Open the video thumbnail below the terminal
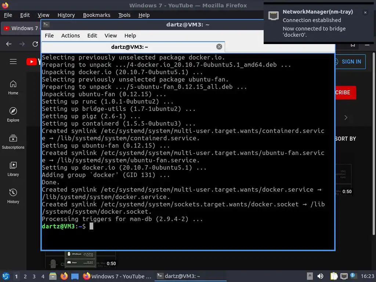 pos(81,260)
